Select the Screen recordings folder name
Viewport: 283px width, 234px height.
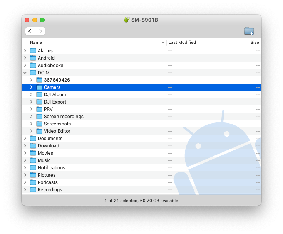coord(64,117)
